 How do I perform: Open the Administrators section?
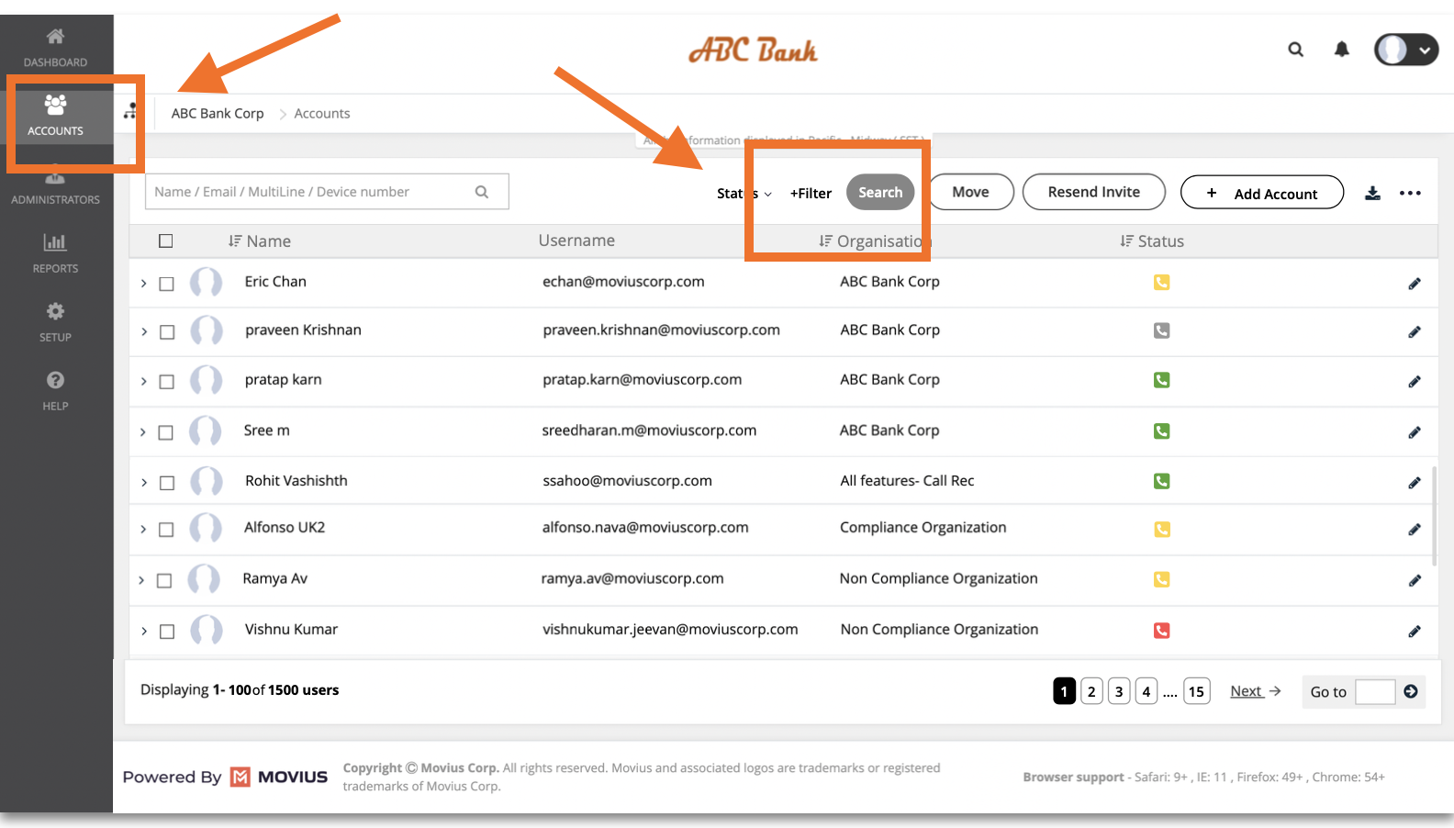[x=55, y=185]
